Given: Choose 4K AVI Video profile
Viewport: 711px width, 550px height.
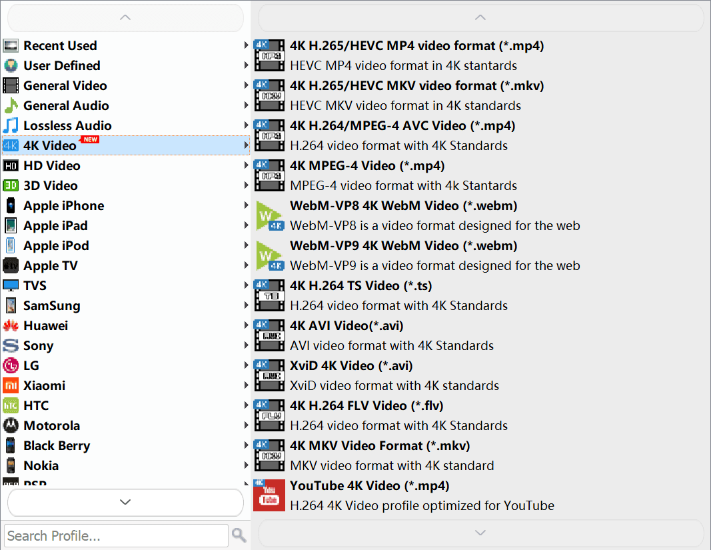Looking at the screenshot, I should [x=480, y=335].
